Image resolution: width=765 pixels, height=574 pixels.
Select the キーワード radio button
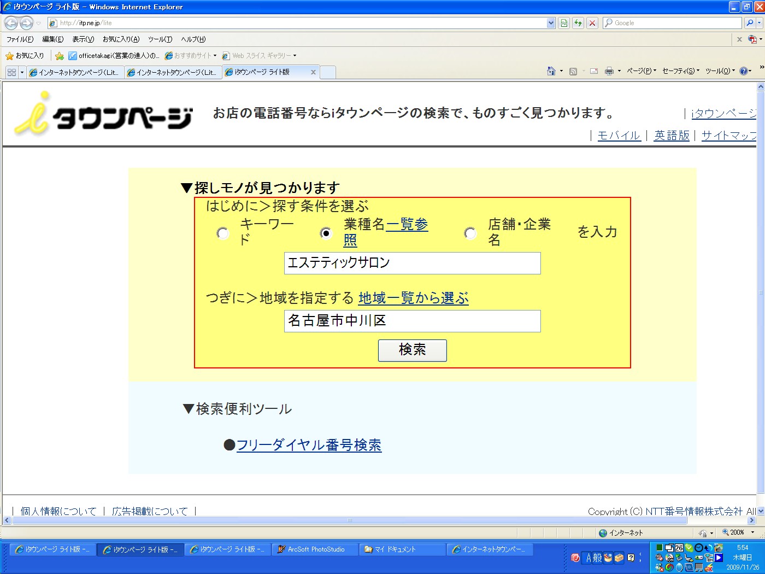pyautogui.click(x=223, y=233)
